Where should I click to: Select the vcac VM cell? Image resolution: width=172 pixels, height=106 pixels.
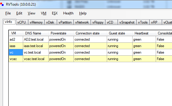[x=16, y=59]
